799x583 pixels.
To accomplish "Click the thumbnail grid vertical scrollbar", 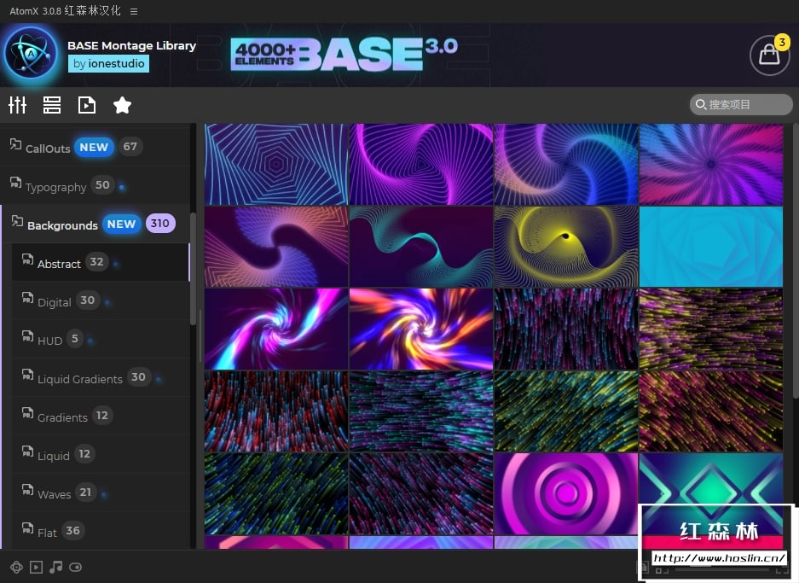I will pyautogui.click(x=796, y=260).
